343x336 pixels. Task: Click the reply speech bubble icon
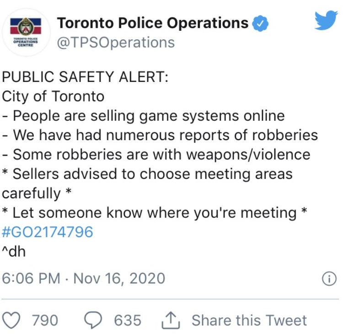(x=93, y=320)
